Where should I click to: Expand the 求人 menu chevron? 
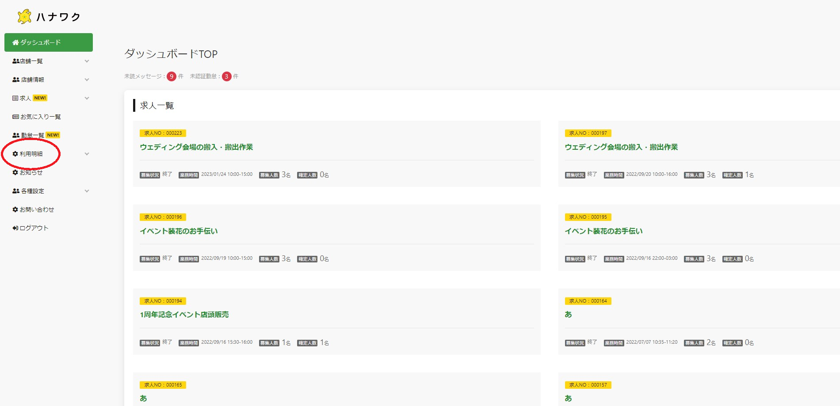[x=87, y=99]
